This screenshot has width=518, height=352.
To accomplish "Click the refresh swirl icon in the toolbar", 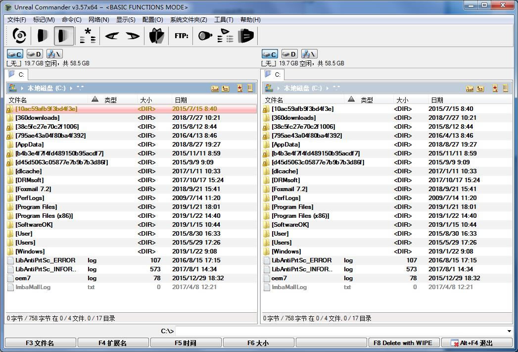I will point(19,36).
